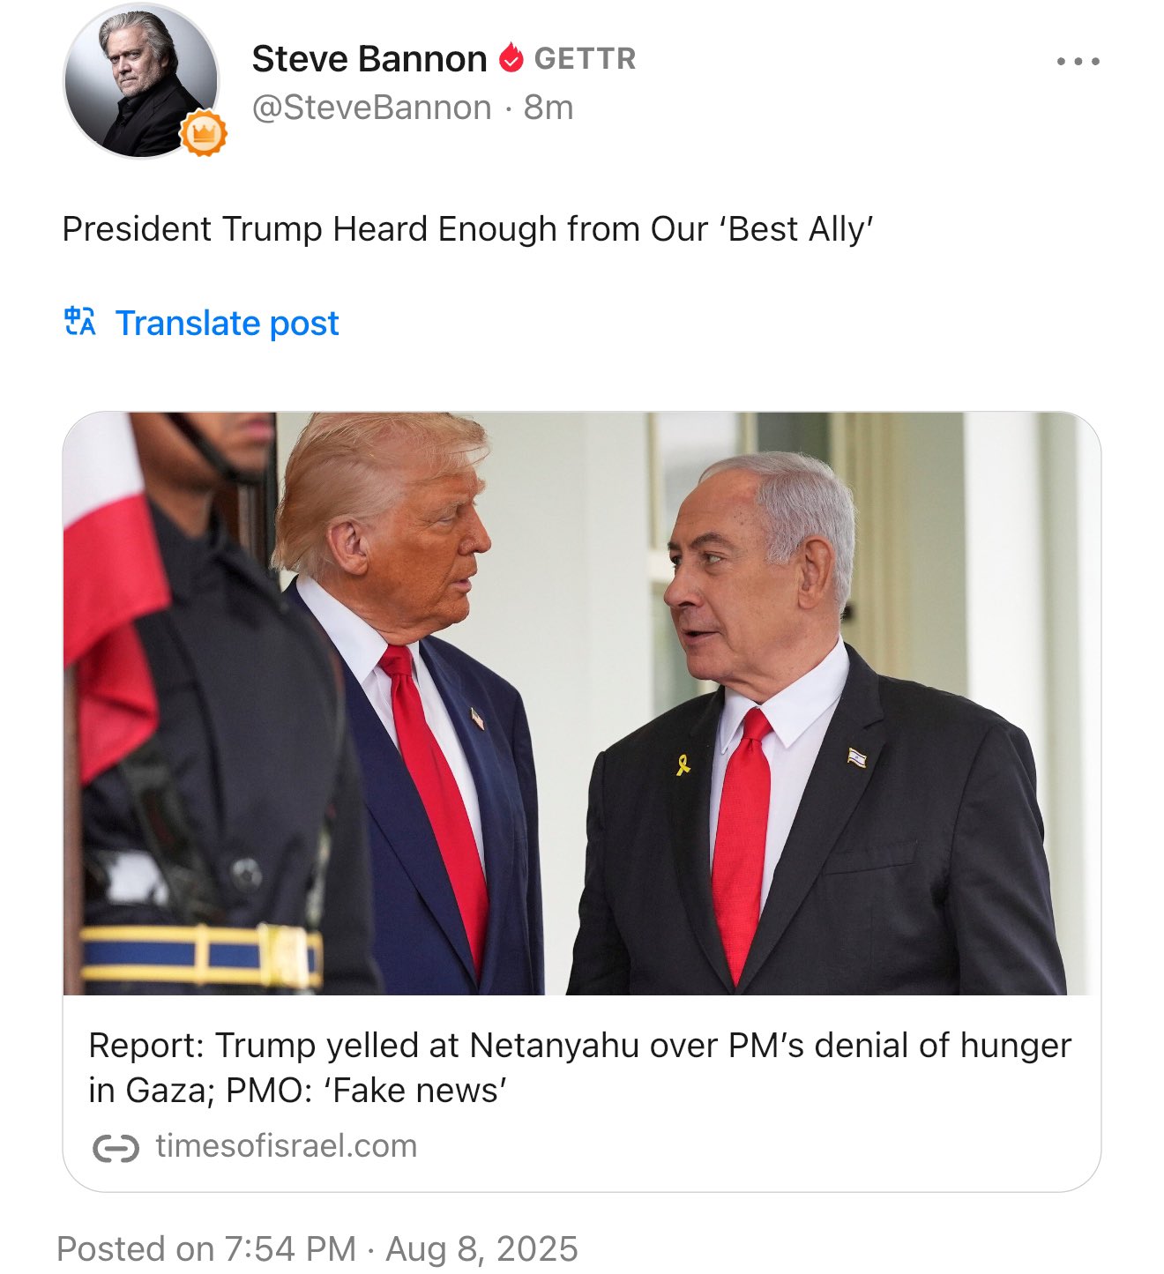The height and width of the screenshot is (1274, 1164).
Task: Open the Steve Bannon display name
Action: pyautogui.click(x=369, y=59)
